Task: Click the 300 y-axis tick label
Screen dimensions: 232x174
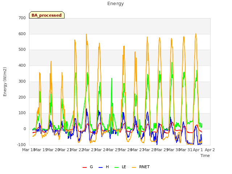Action: (x=22, y=81)
